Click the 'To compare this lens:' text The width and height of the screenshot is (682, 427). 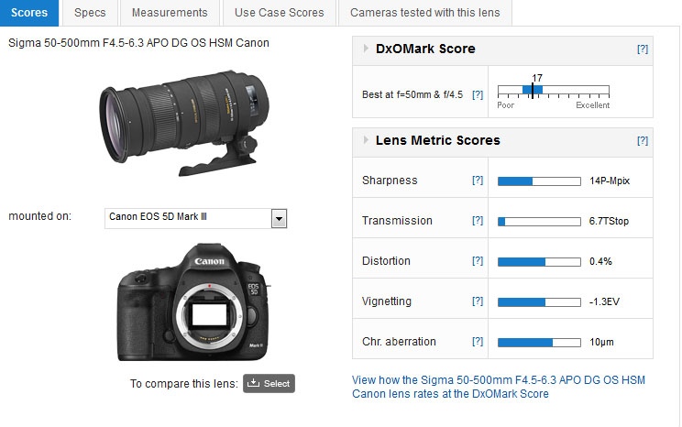[x=184, y=384]
